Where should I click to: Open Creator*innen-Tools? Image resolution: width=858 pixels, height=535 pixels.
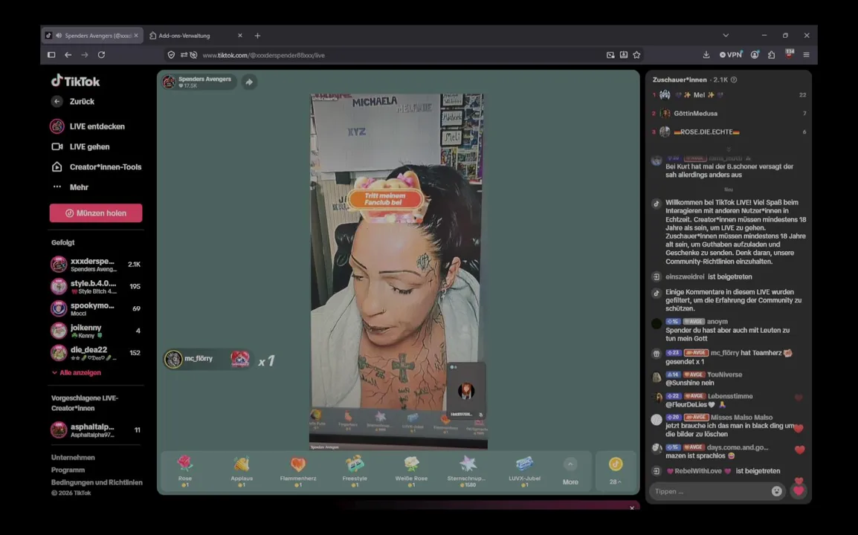click(x=97, y=167)
